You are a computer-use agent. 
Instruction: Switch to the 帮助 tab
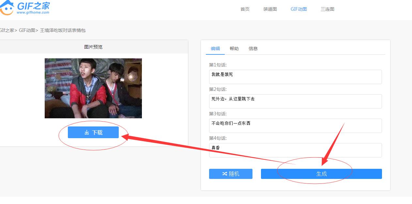[x=234, y=49]
